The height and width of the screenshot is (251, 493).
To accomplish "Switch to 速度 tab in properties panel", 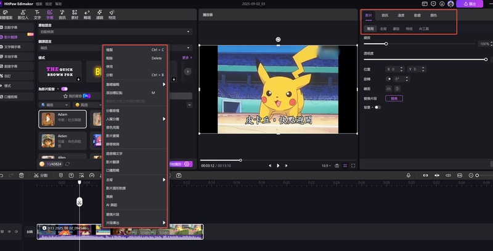I will [401, 15].
